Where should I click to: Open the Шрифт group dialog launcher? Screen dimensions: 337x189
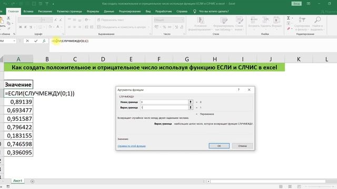tap(63, 34)
